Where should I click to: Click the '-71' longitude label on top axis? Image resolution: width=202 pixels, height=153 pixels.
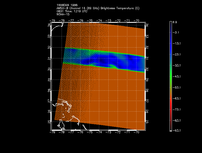click(127, 21)
